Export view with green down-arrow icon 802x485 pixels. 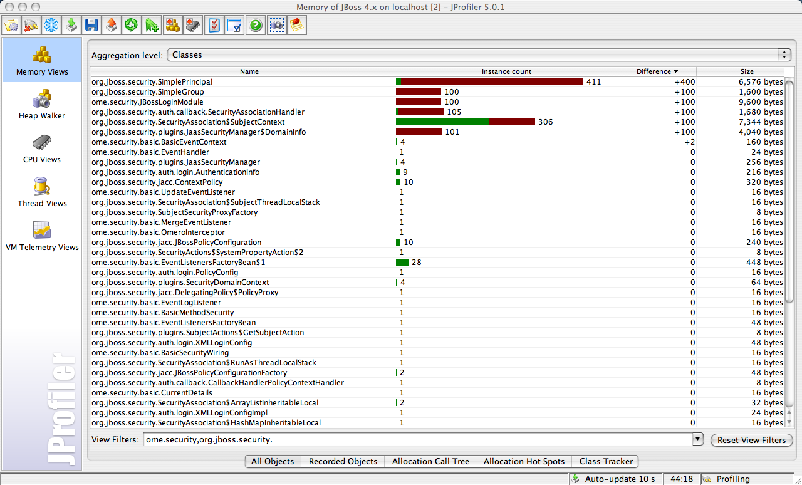click(71, 25)
